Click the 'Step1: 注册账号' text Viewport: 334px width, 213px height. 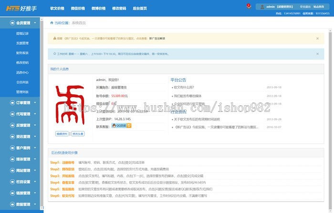[62, 162]
